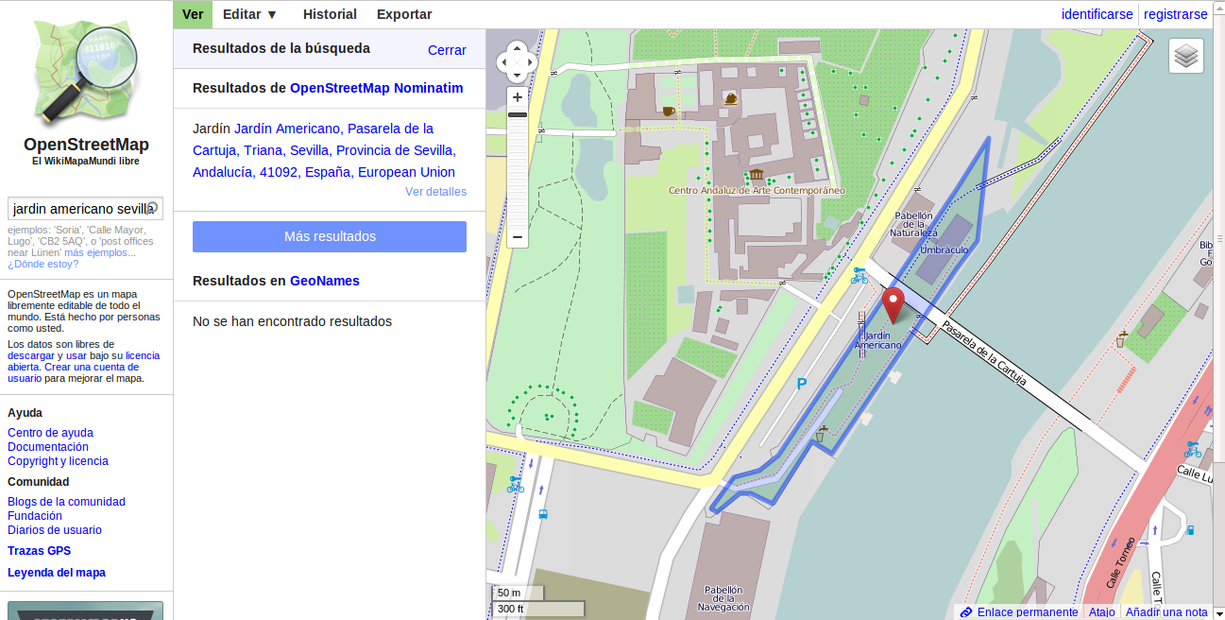1225x620 pixels.
Task: Open the Jardín Americano search result link
Action: (x=325, y=150)
